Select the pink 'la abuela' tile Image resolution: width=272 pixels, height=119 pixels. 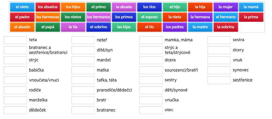point(124,7)
